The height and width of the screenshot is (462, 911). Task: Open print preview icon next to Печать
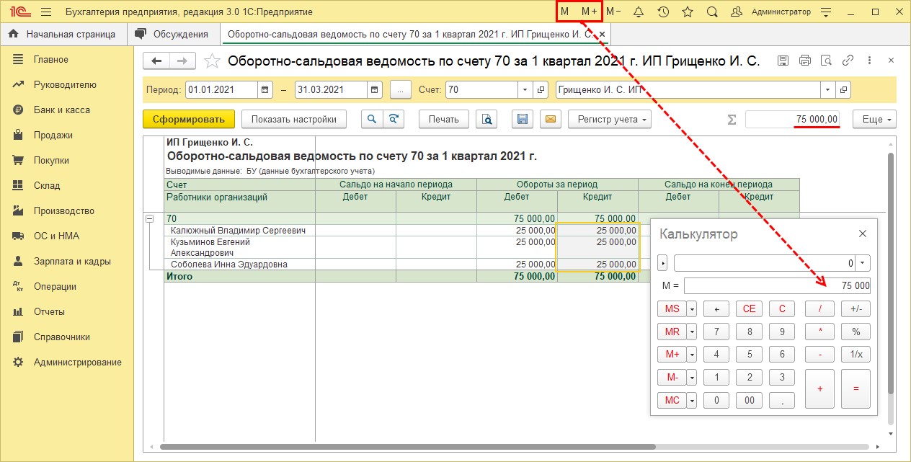pyautogui.click(x=488, y=120)
